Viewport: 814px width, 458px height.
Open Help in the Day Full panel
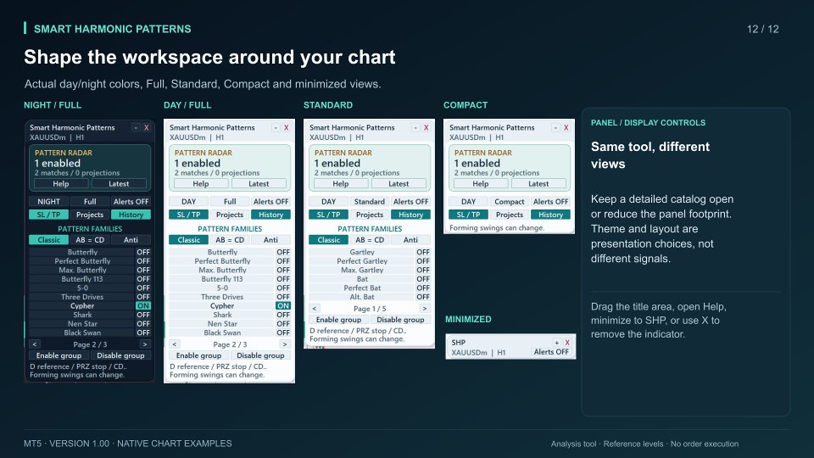201,184
